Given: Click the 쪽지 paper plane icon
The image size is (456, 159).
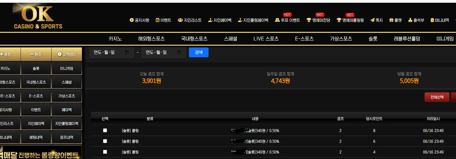Looking at the screenshot, I should 373,20.
